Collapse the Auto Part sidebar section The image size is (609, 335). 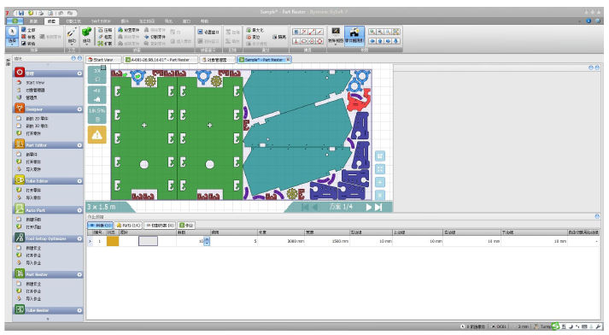pos(79,210)
